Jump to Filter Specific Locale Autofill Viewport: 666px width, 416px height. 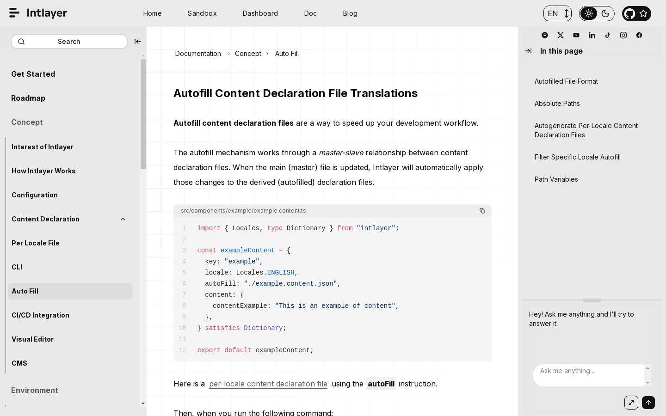point(578,157)
